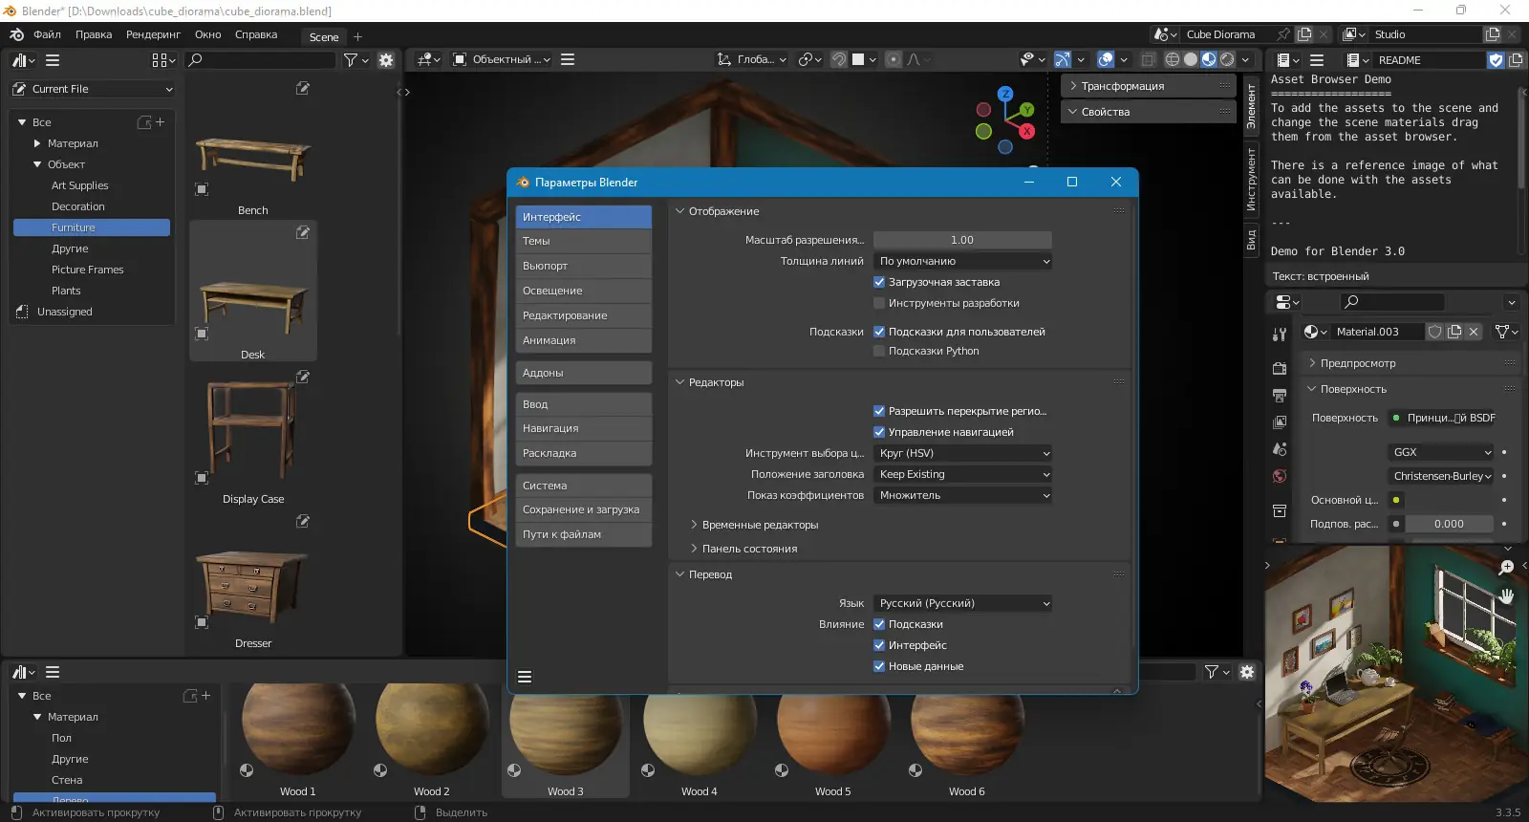The width and height of the screenshot is (1529, 822).
Task: Open the preferences hamburger menu at dialog bottom
Action: [x=525, y=677]
